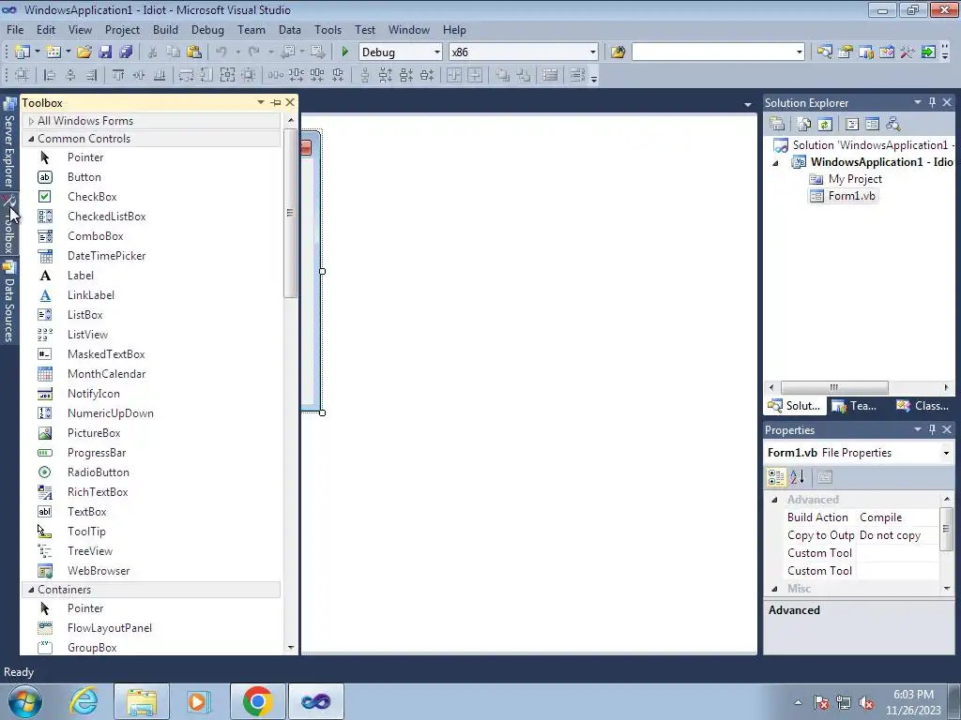The image size is (961, 720).
Task: Open the Server Explorer side tab
Action: point(9,143)
